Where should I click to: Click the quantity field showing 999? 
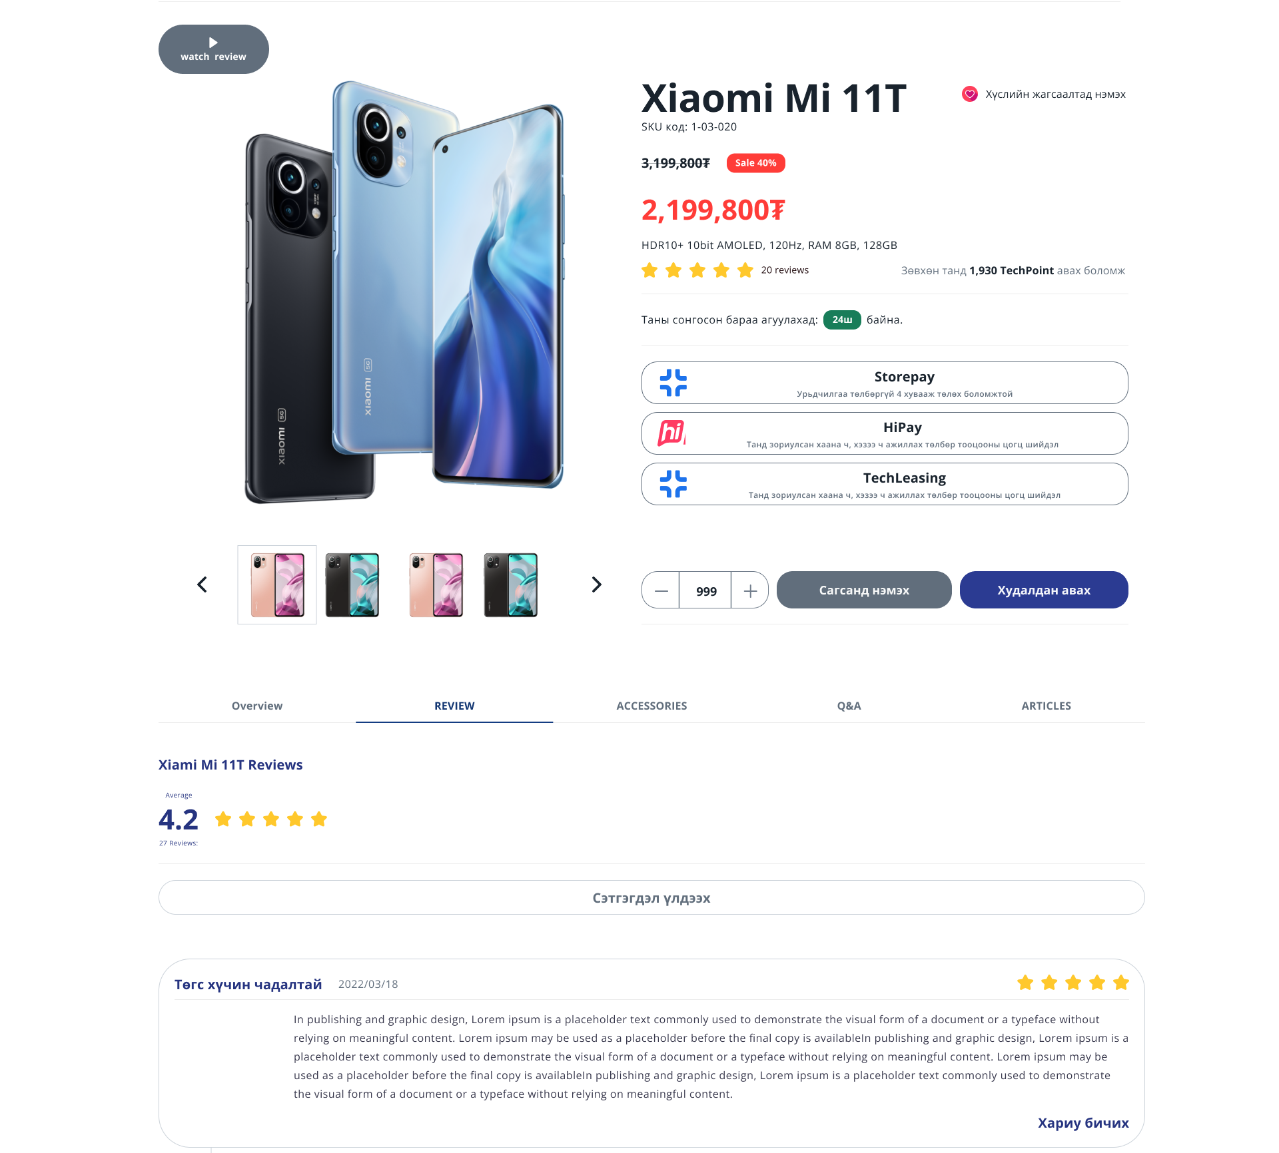point(705,590)
